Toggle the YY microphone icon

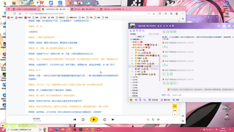140,100
